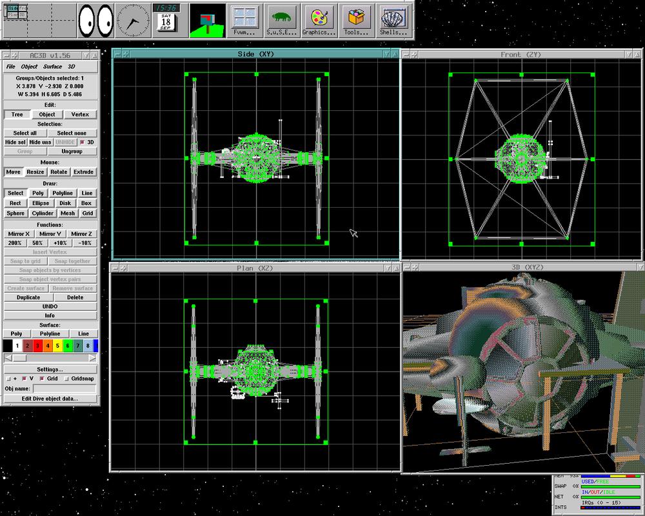Click the calendar showing SAT 18 SEP

(166, 21)
